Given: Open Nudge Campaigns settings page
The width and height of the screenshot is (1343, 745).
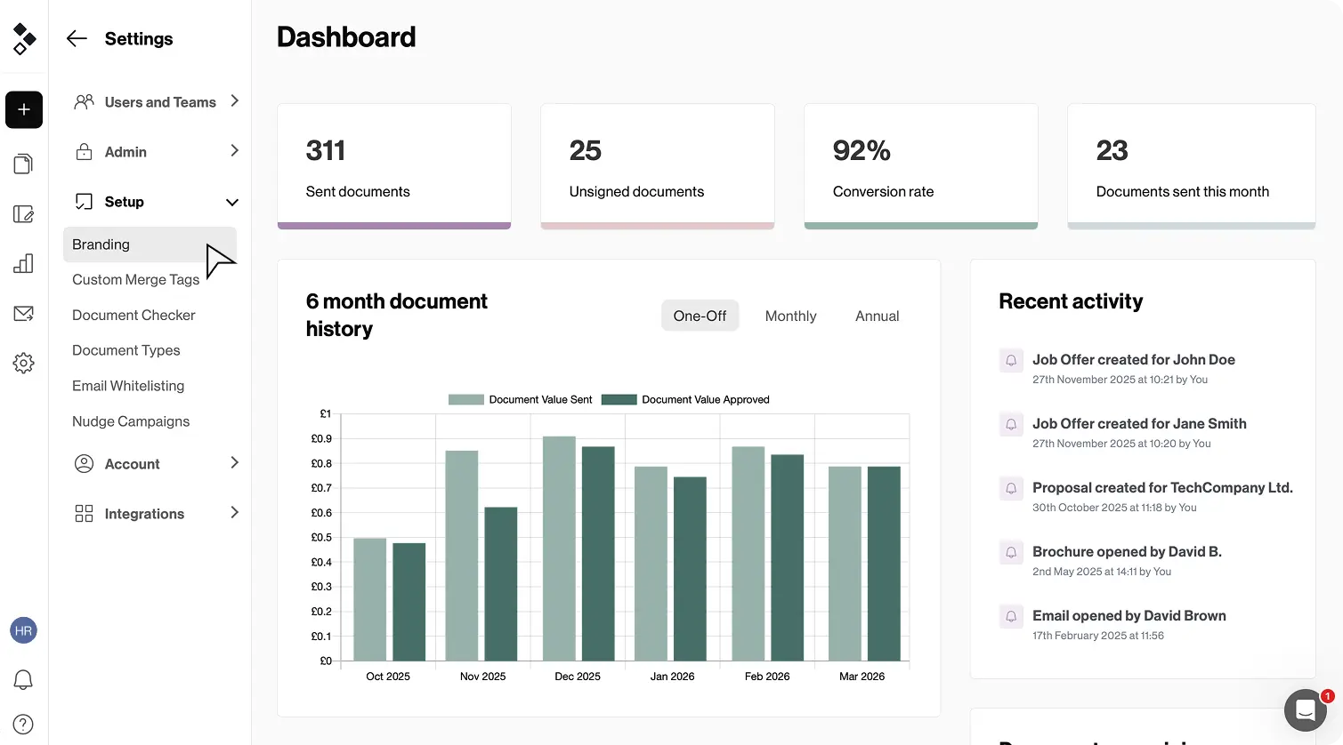Looking at the screenshot, I should [131, 421].
